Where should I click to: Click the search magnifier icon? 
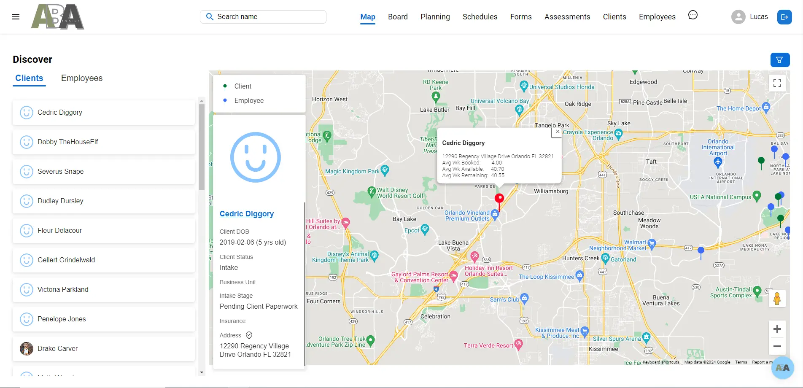[209, 17]
